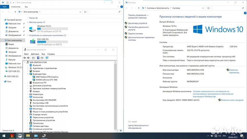Open Компьютер ribbon tab in Explorer
The height and width of the screenshot is (139, 247).
pyautogui.click(x=16, y=7)
